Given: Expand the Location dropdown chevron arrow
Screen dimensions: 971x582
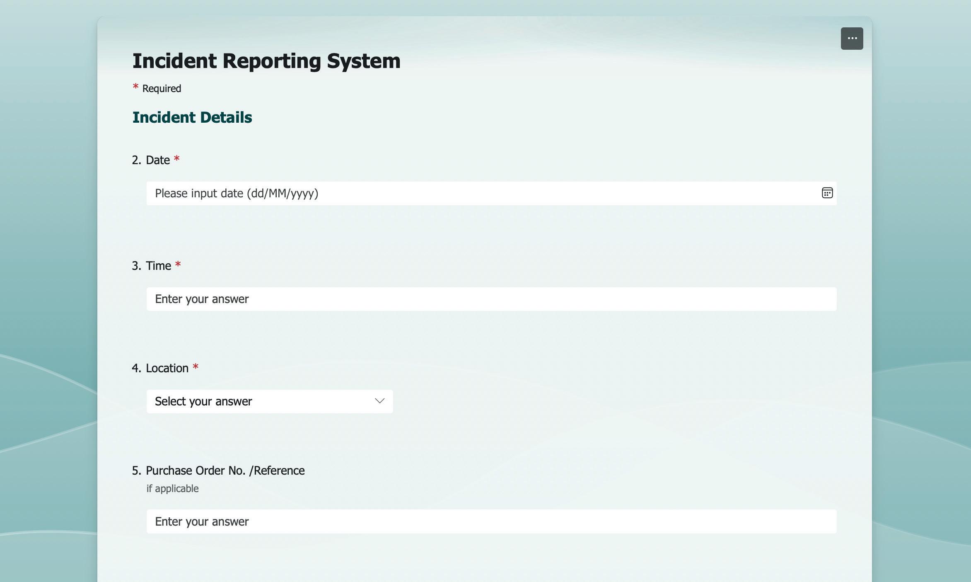Looking at the screenshot, I should click(379, 401).
